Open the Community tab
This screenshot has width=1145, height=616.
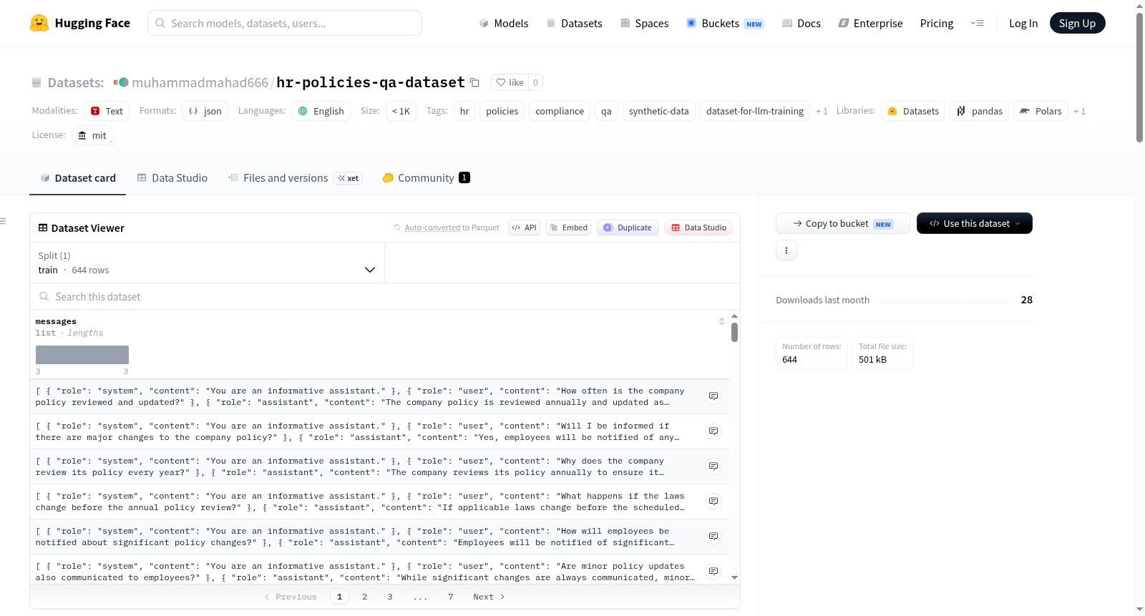click(x=426, y=178)
